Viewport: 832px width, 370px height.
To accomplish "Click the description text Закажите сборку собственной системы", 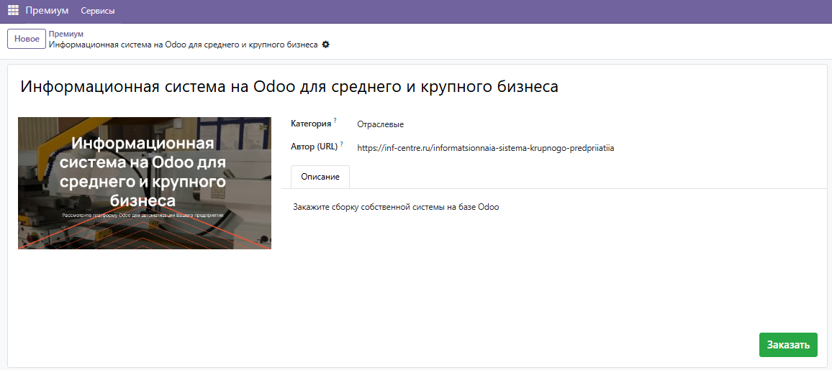I will point(396,207).
